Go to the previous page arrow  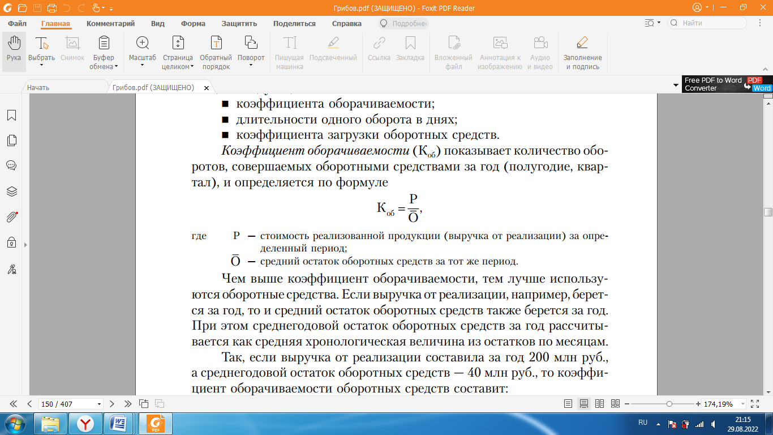point(29,404)
